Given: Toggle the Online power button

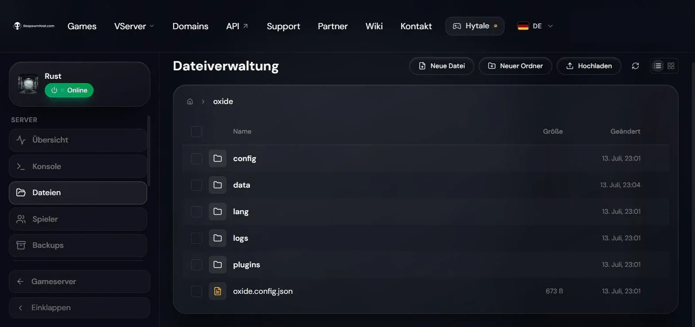Looking at the screenshot, I should click(69, 90).
